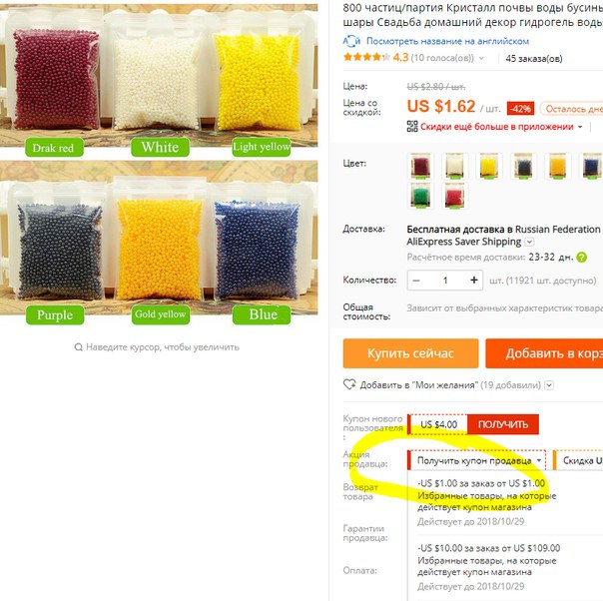Click the magnifier icon below the product image
This screenshot has width=603, height=601.
(x=79, y=347)
